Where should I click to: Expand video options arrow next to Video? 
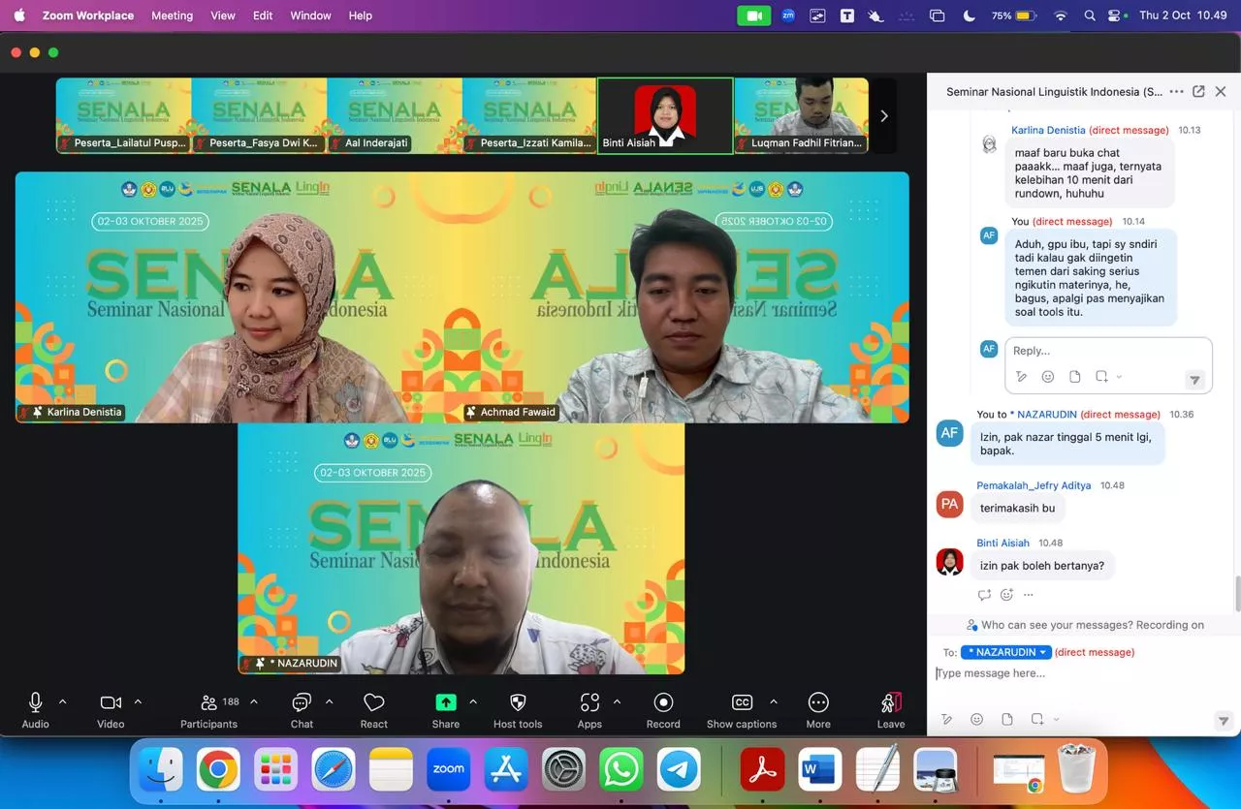pos(138,701)
